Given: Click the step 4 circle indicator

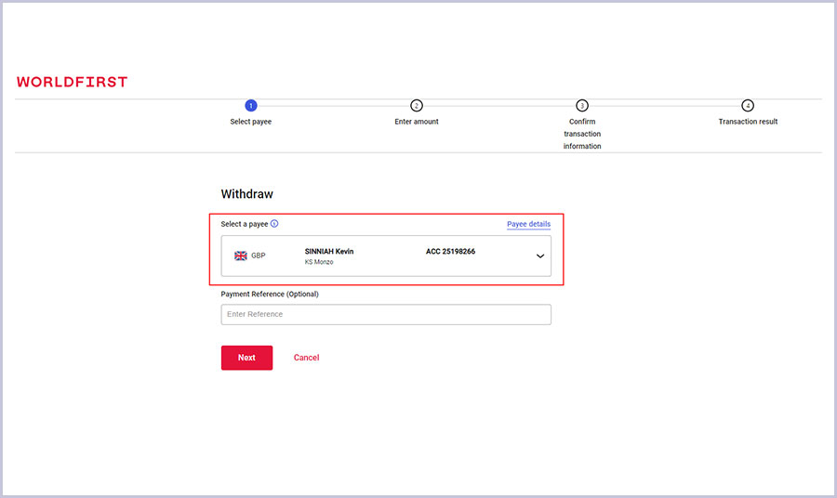Looking at the screenshot, I should point(748,106).
